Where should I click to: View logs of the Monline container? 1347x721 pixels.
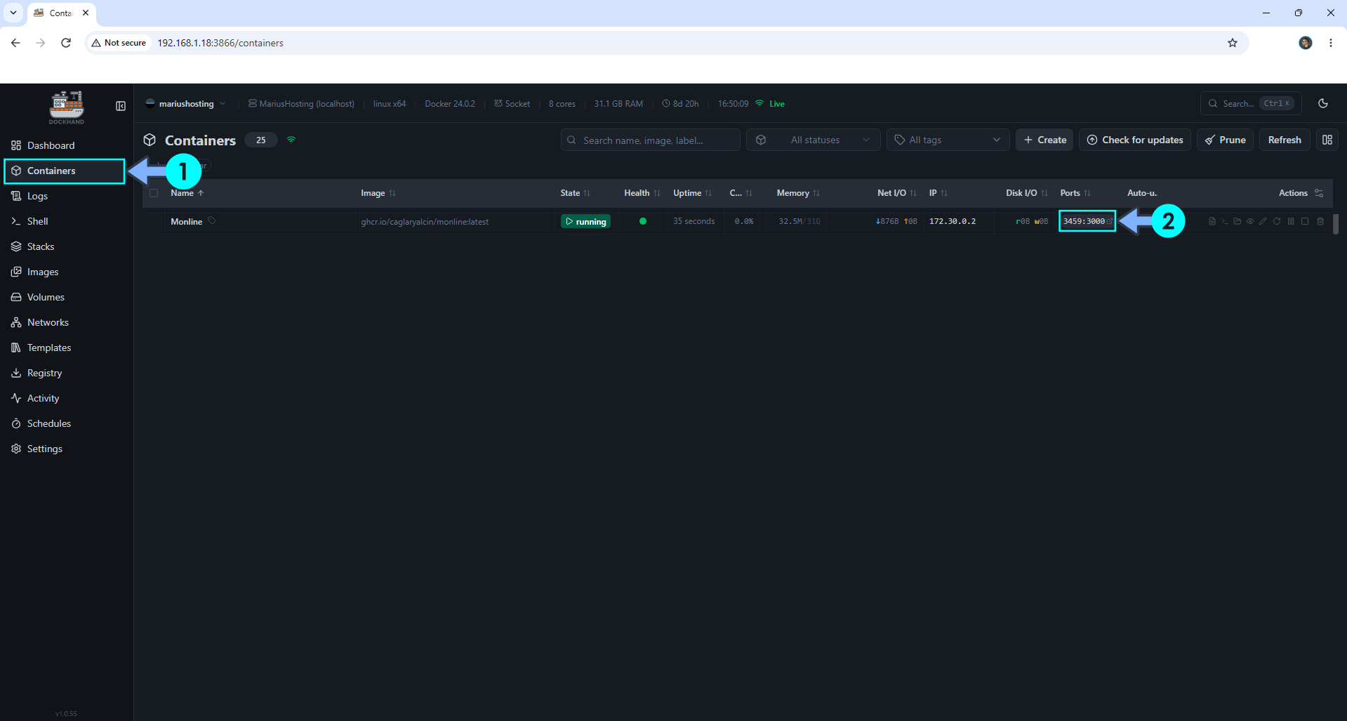(1212, 221)
